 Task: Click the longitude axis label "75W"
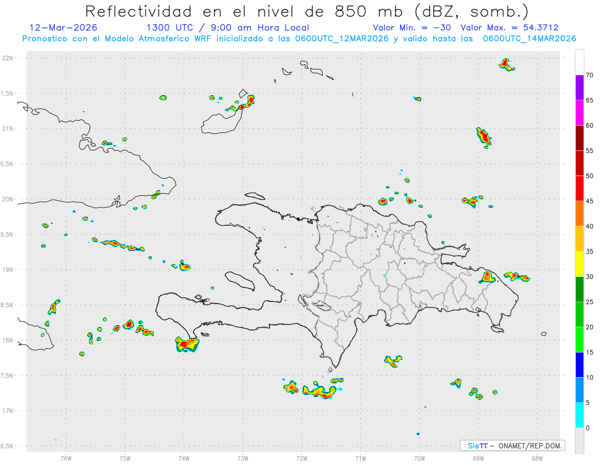pos(125,458)
